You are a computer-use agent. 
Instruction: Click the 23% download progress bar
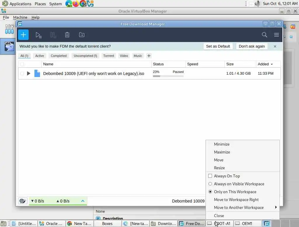click(168, 76)
